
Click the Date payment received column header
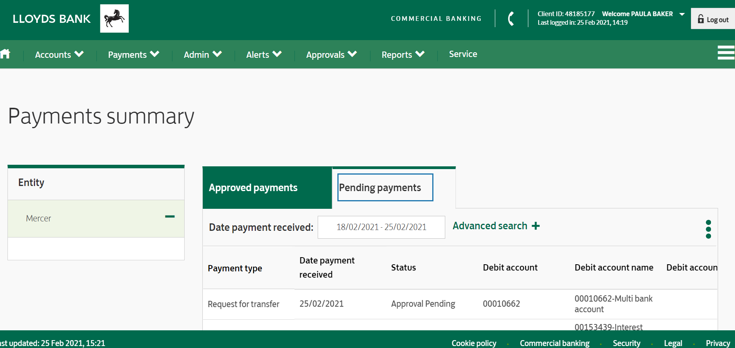click(x=327, y=267)
